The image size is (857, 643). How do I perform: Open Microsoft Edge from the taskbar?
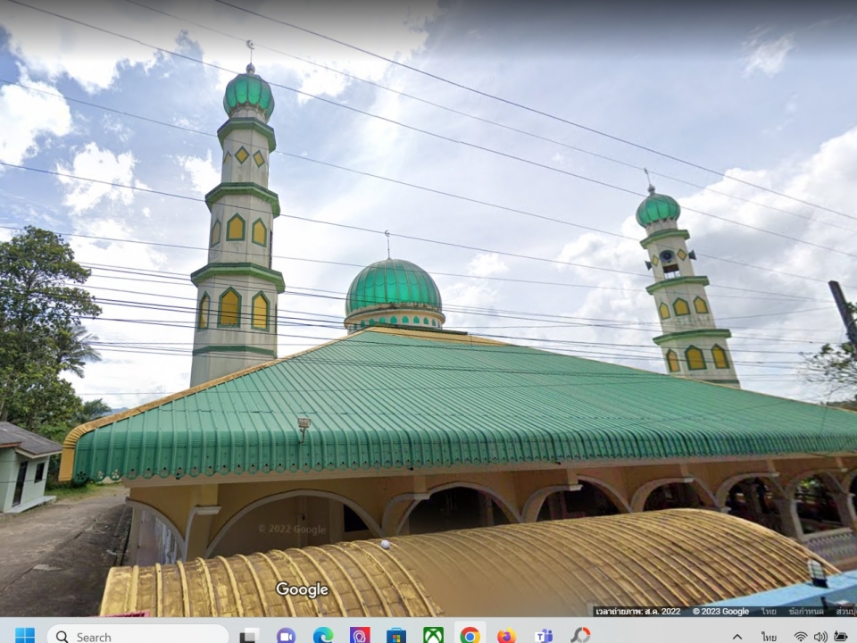coord(322,636)
